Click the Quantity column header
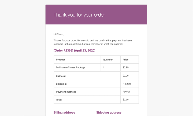The height and width of the screenshot is (116, 193). point(108,60)
